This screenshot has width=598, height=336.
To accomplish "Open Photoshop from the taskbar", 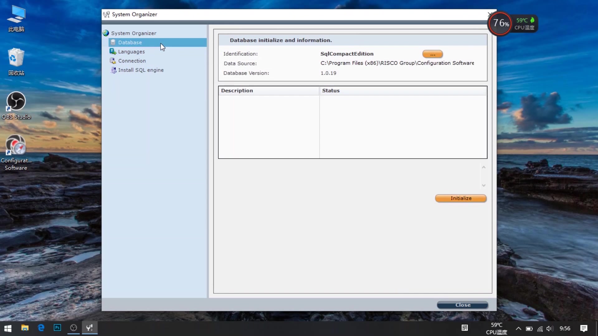I will (x=57, y=328).
